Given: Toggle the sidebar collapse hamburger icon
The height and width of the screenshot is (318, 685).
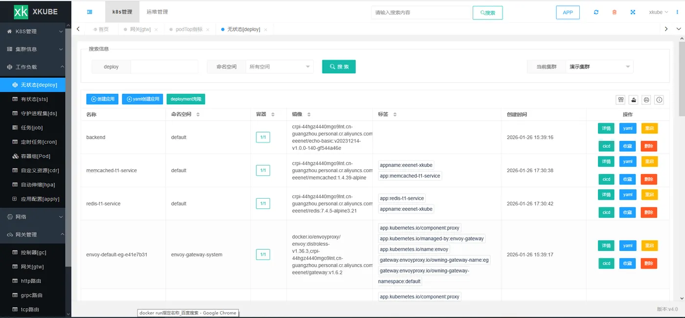Looking at the screenshot, I should [x=90, y=12].
